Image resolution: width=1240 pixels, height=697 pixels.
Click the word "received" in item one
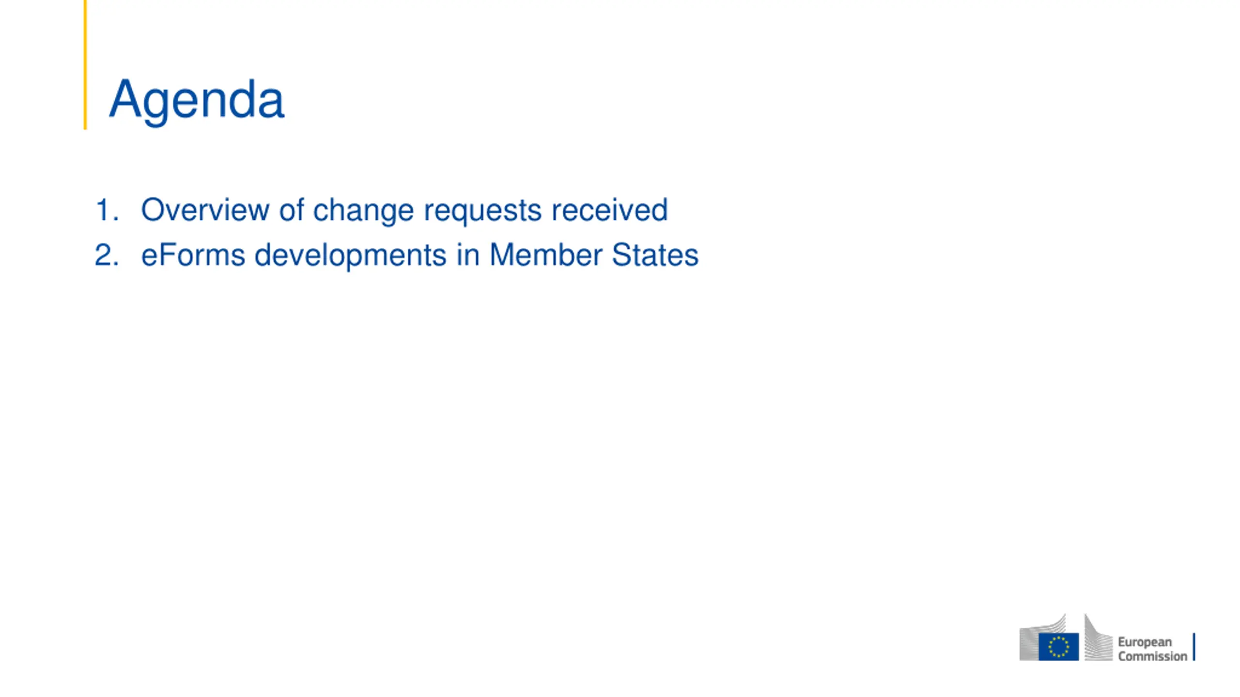point(610,210)
